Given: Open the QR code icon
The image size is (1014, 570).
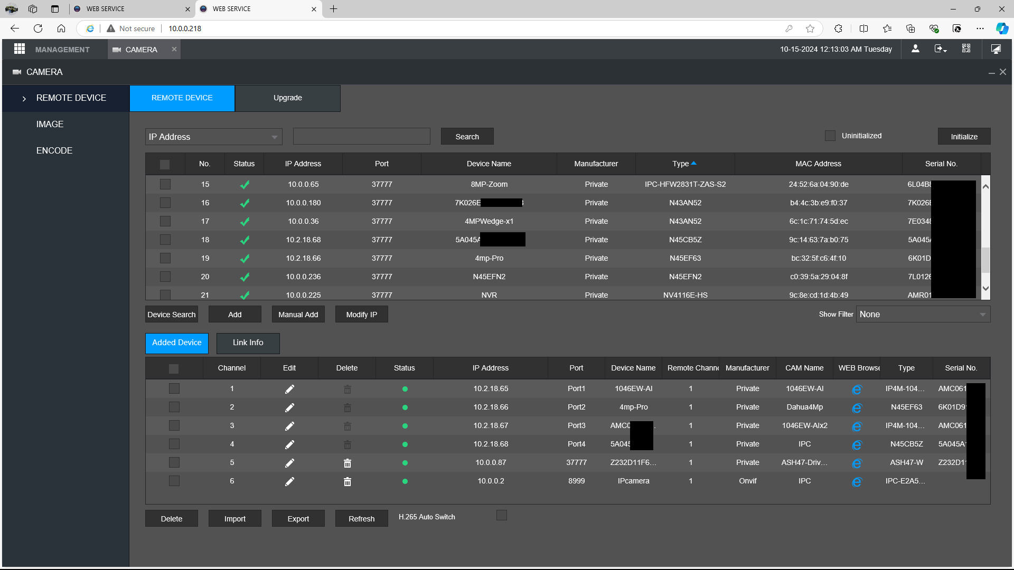Looking at the screenshot, I should [966, 49].
